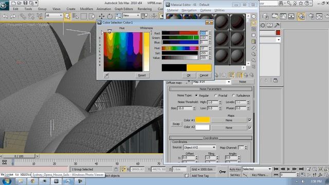Select the Regular noise type
Image resolution: width=329 pixels, height=185 pixels.
(x=196, y=96)
